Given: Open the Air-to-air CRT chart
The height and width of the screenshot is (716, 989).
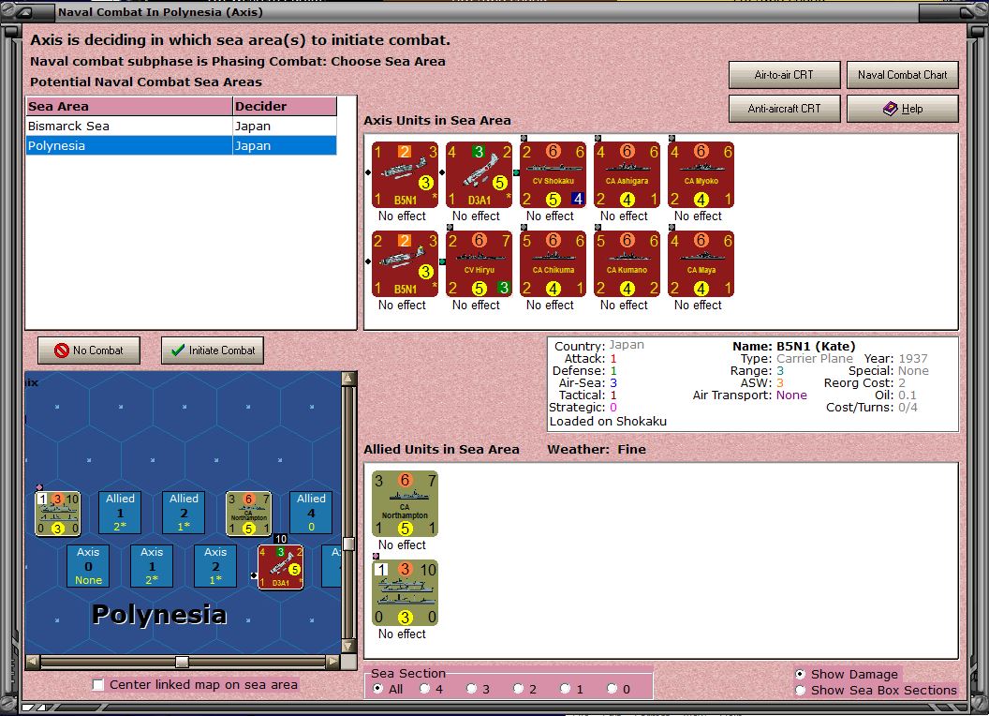Looking at the screenshot, I should click(x=784, y=74).
